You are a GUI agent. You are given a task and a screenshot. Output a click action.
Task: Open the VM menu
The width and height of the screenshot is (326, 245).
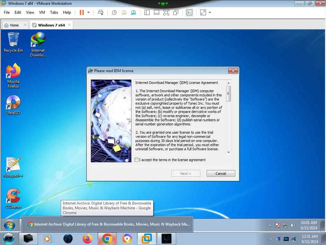coord(42,12)
